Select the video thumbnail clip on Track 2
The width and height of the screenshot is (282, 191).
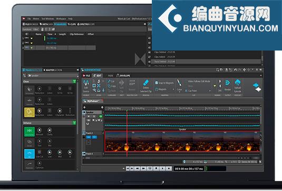182,142
